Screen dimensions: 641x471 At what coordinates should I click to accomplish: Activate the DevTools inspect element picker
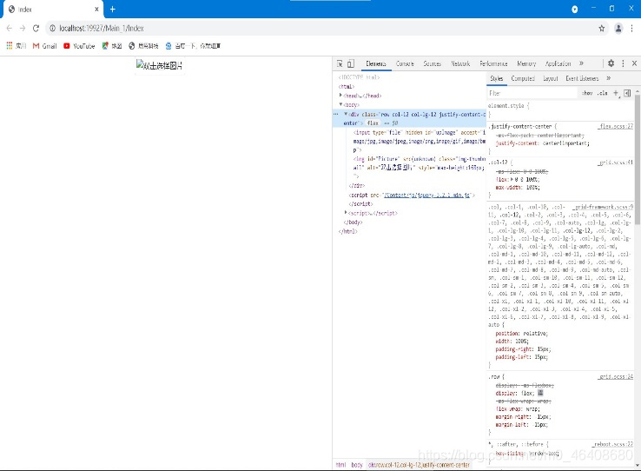point(340,63)
